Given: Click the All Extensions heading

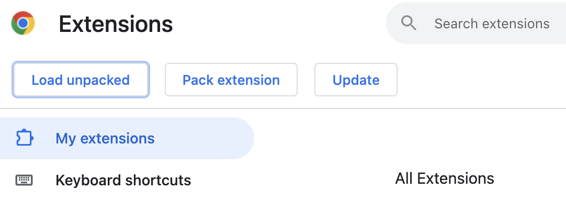Looking at the screenshot, I should 445,179.
